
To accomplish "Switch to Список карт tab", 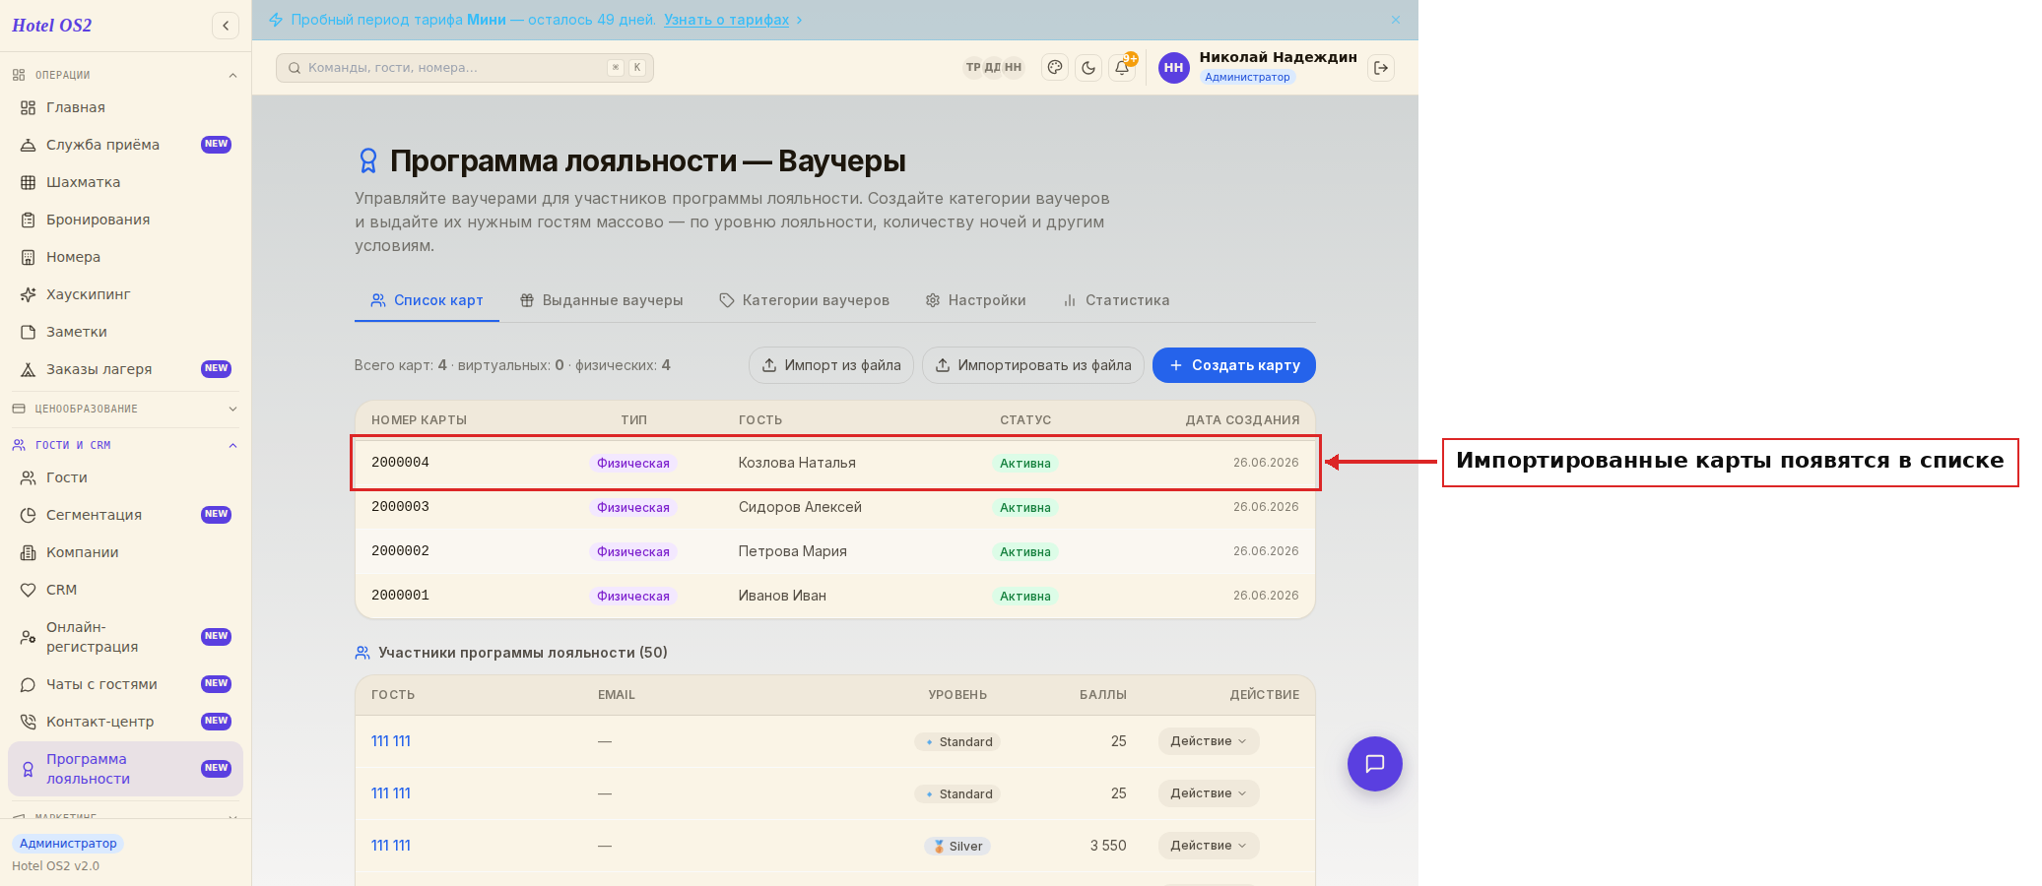I will (427, 300).
